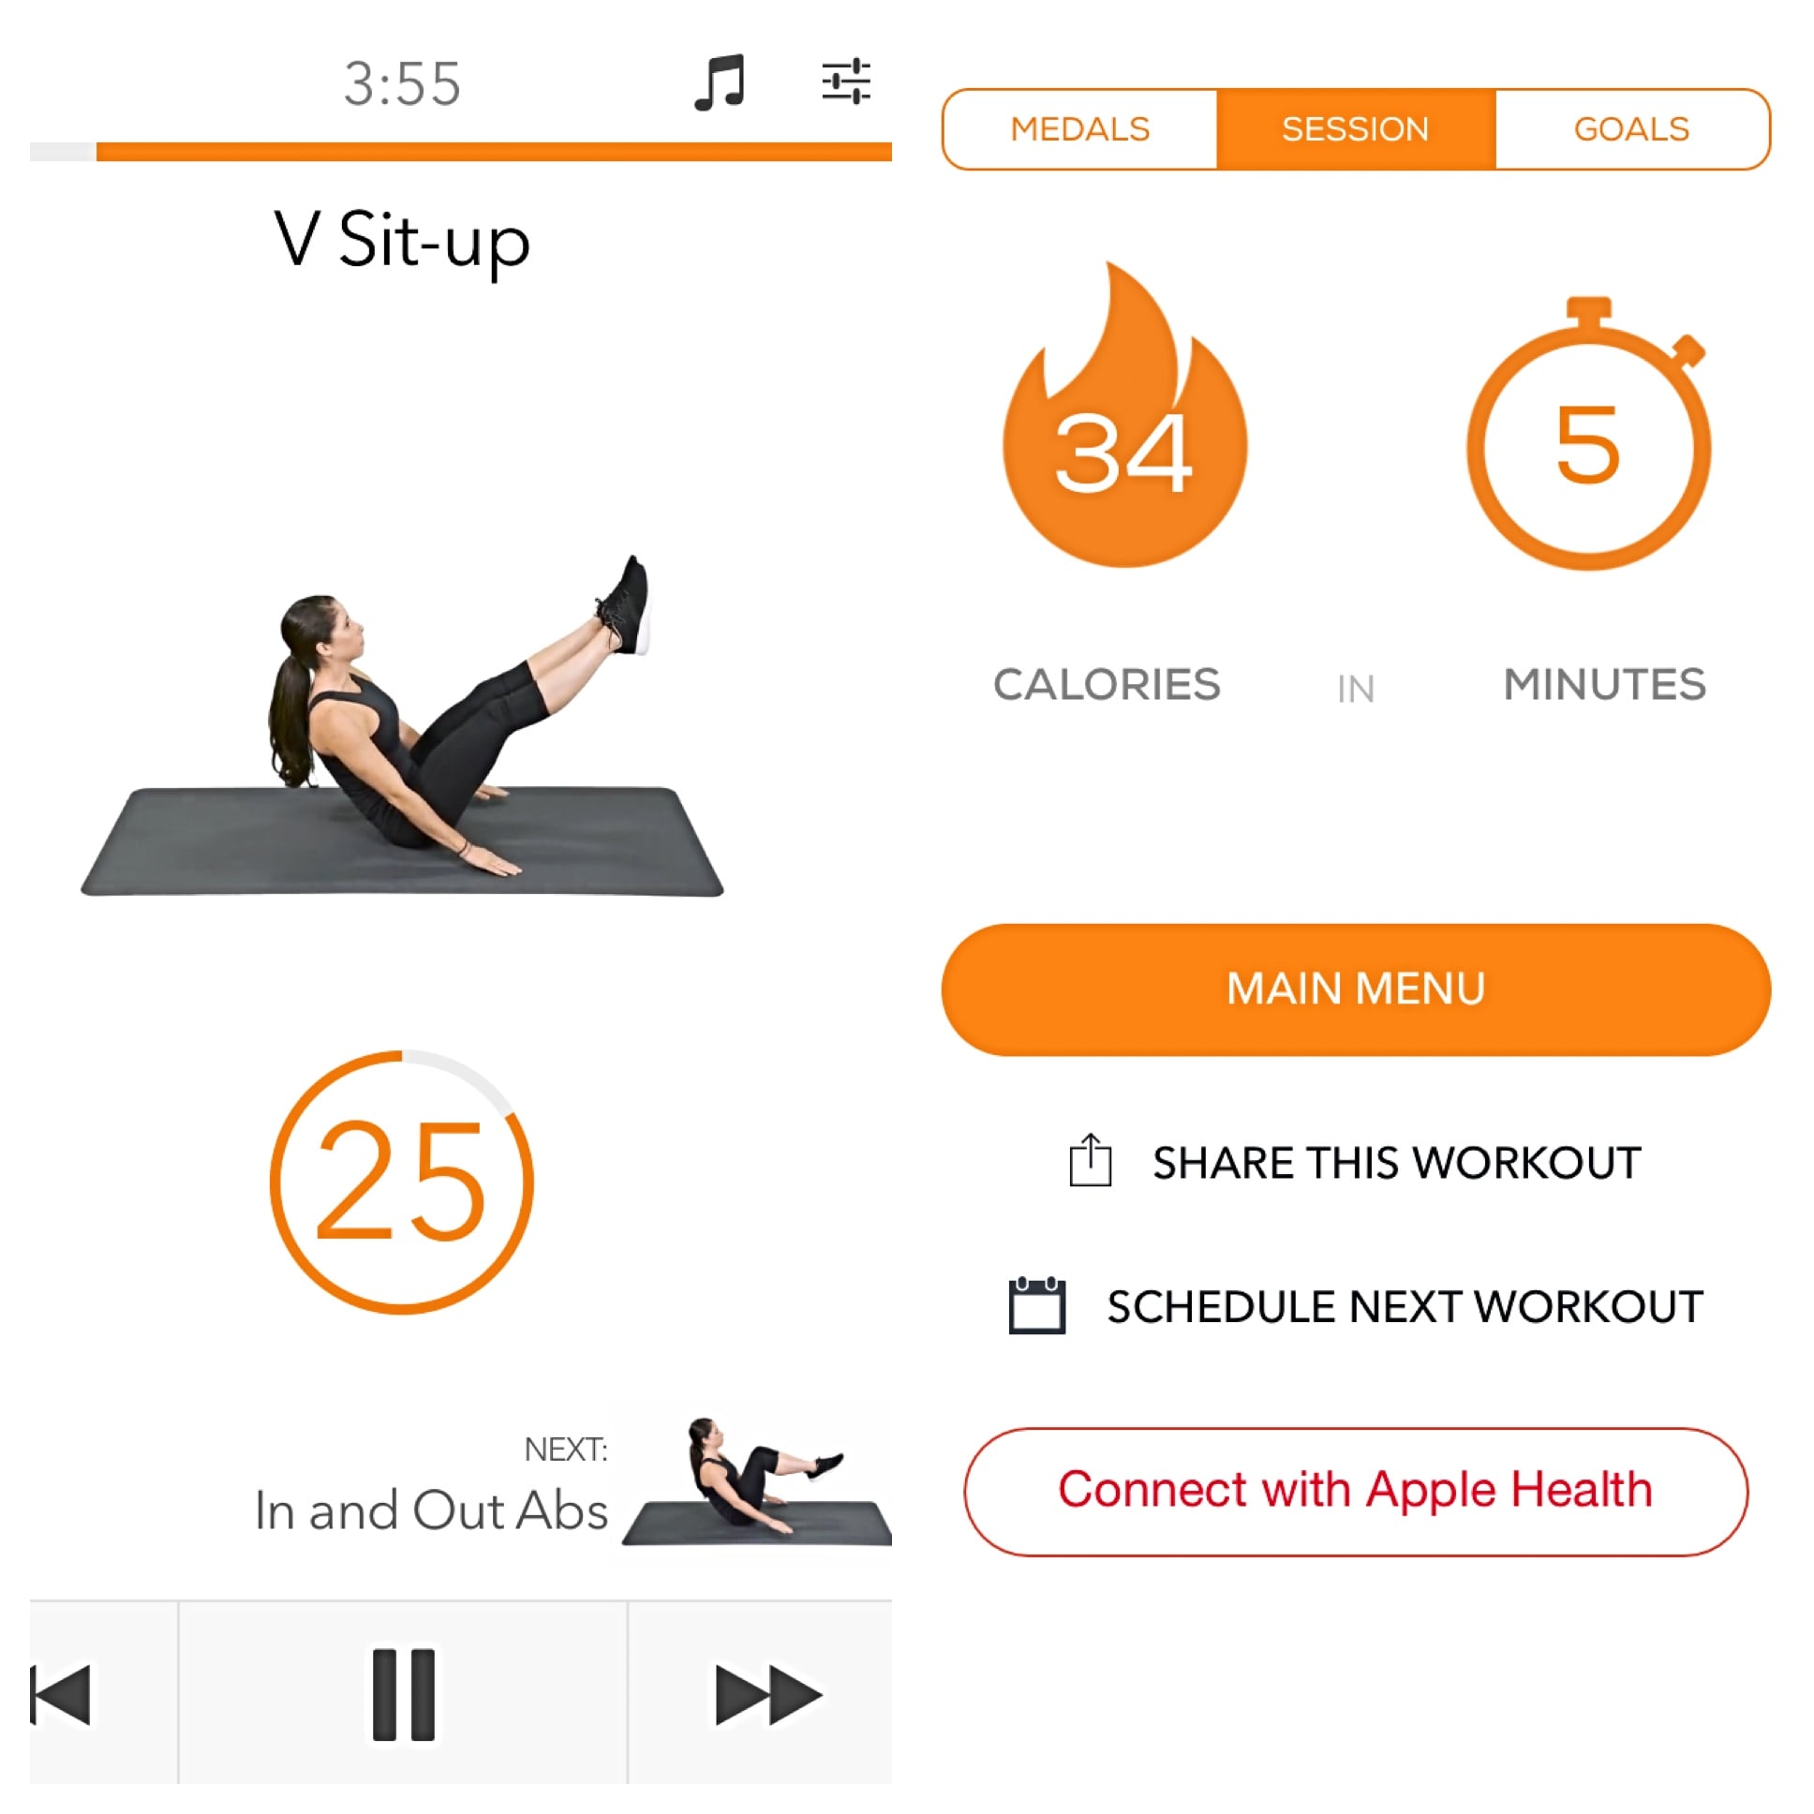Click the MAIN MENU button
The height and width of the screenshot is (1814, 1814).
click(x=1356, y=987)
